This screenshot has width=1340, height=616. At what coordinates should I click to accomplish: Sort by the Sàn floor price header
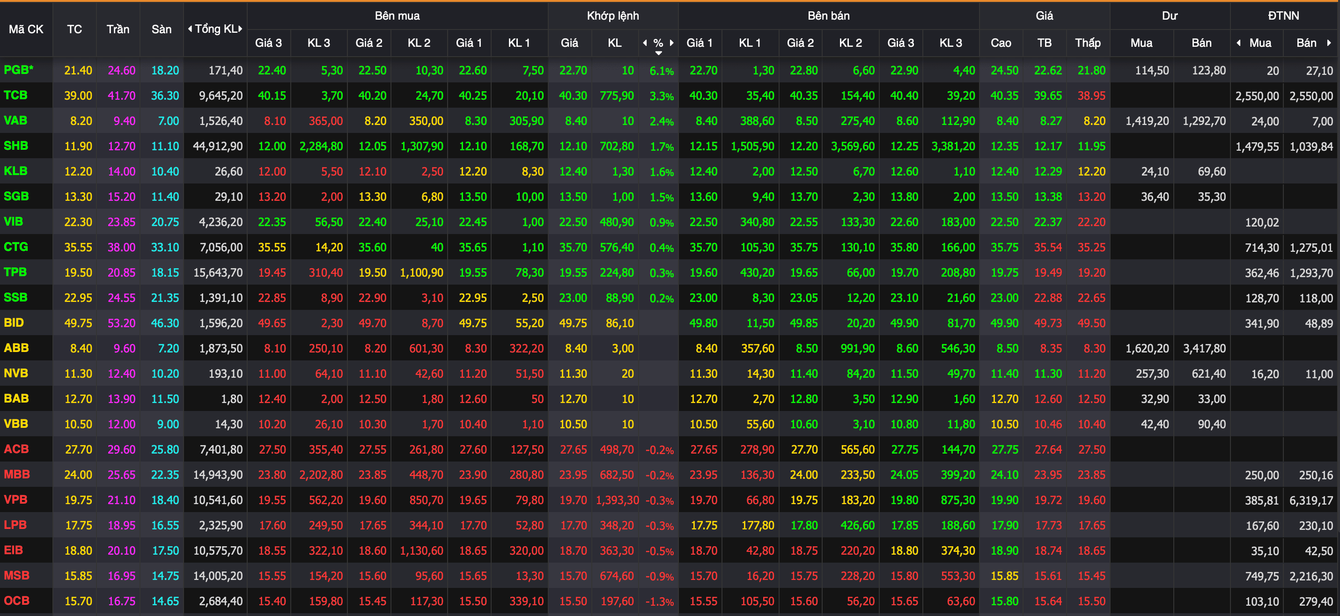click(162, 29)
